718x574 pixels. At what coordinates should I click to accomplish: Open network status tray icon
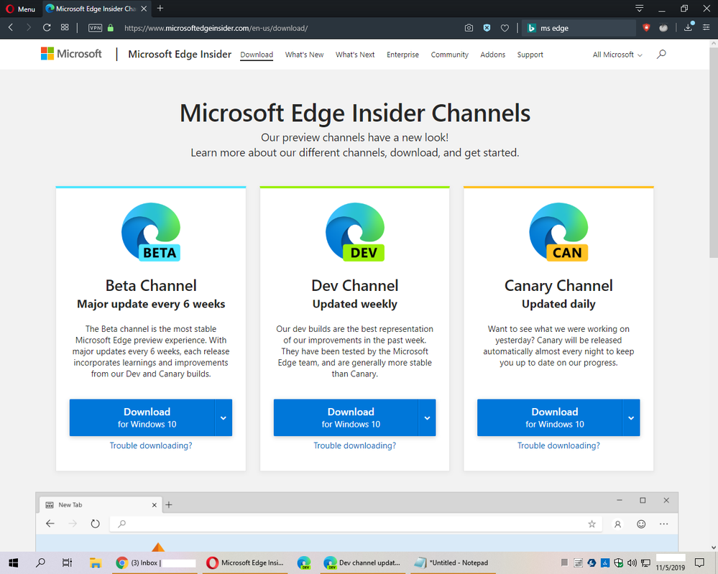tap(645, 563)
